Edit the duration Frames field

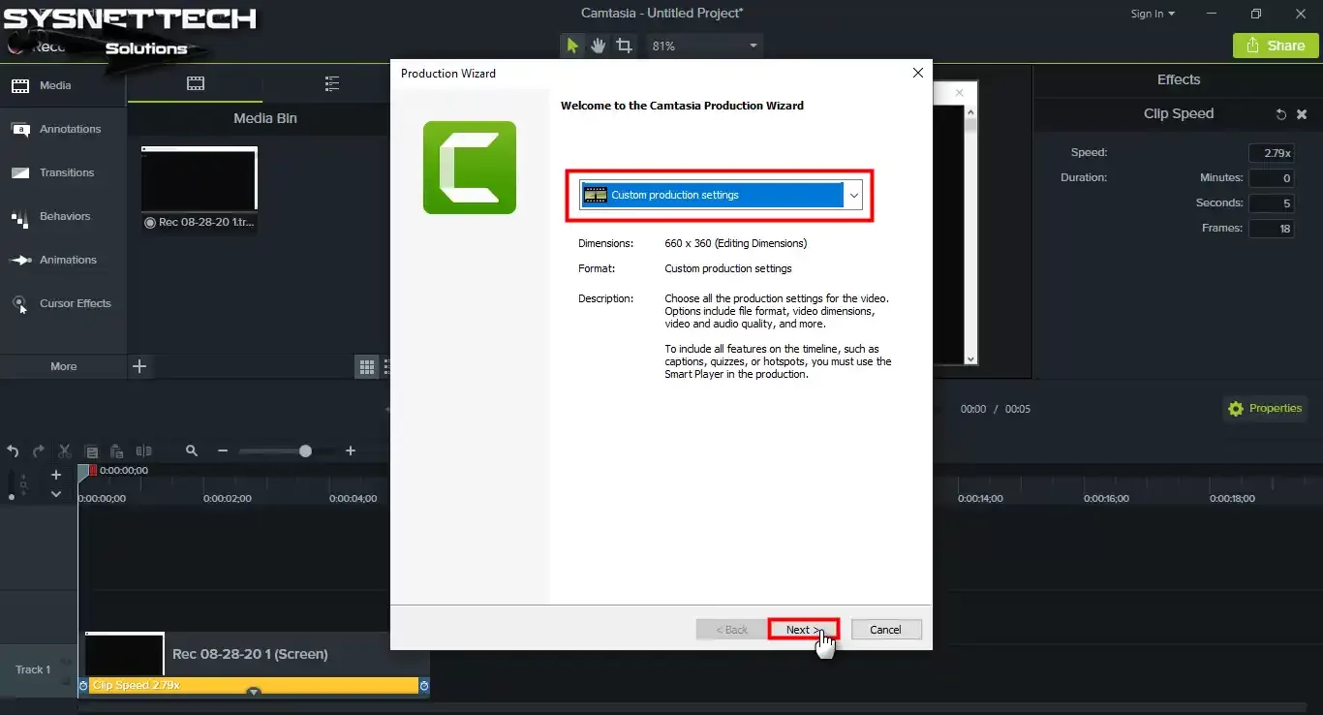pyautogui.click(x=1271, y=229)
